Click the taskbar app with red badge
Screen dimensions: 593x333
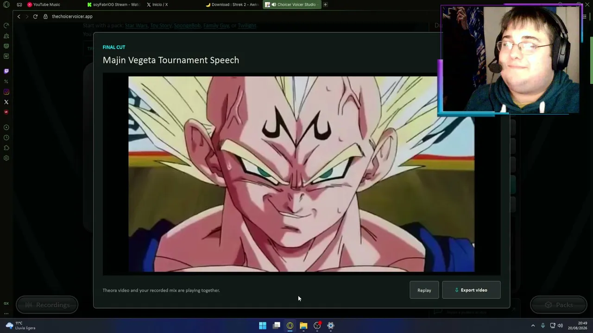[x=317, y=326]
